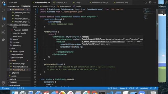The width and height of the screenshot is (168, 94).
Task: Open the Extensions view
Action: 3,32
